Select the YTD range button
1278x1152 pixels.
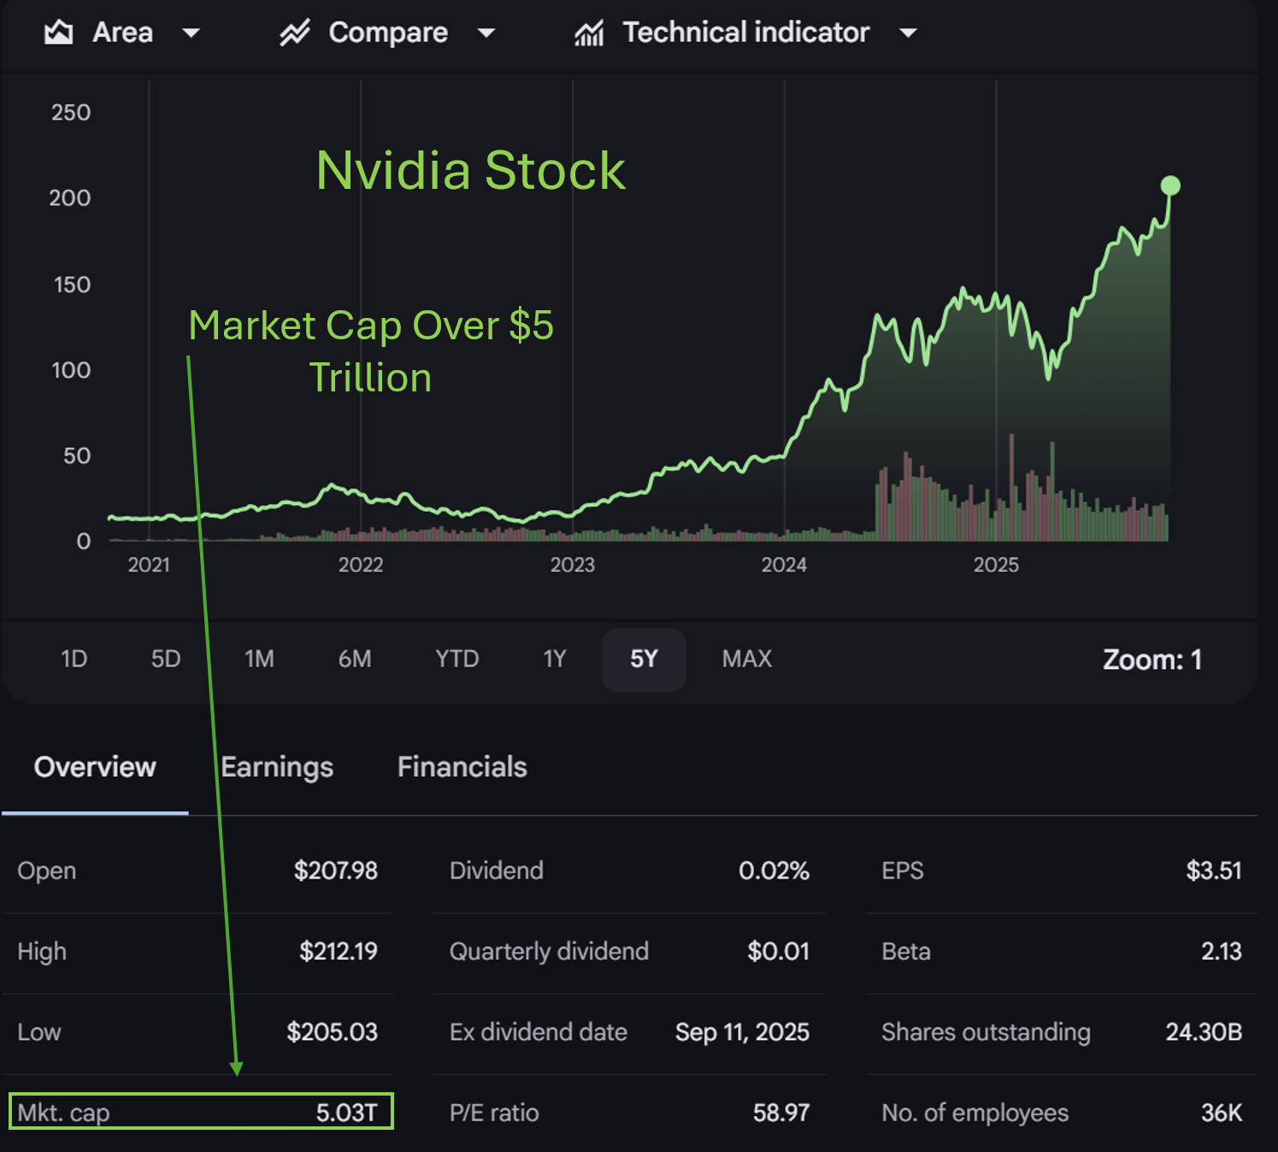click(456, 659)
